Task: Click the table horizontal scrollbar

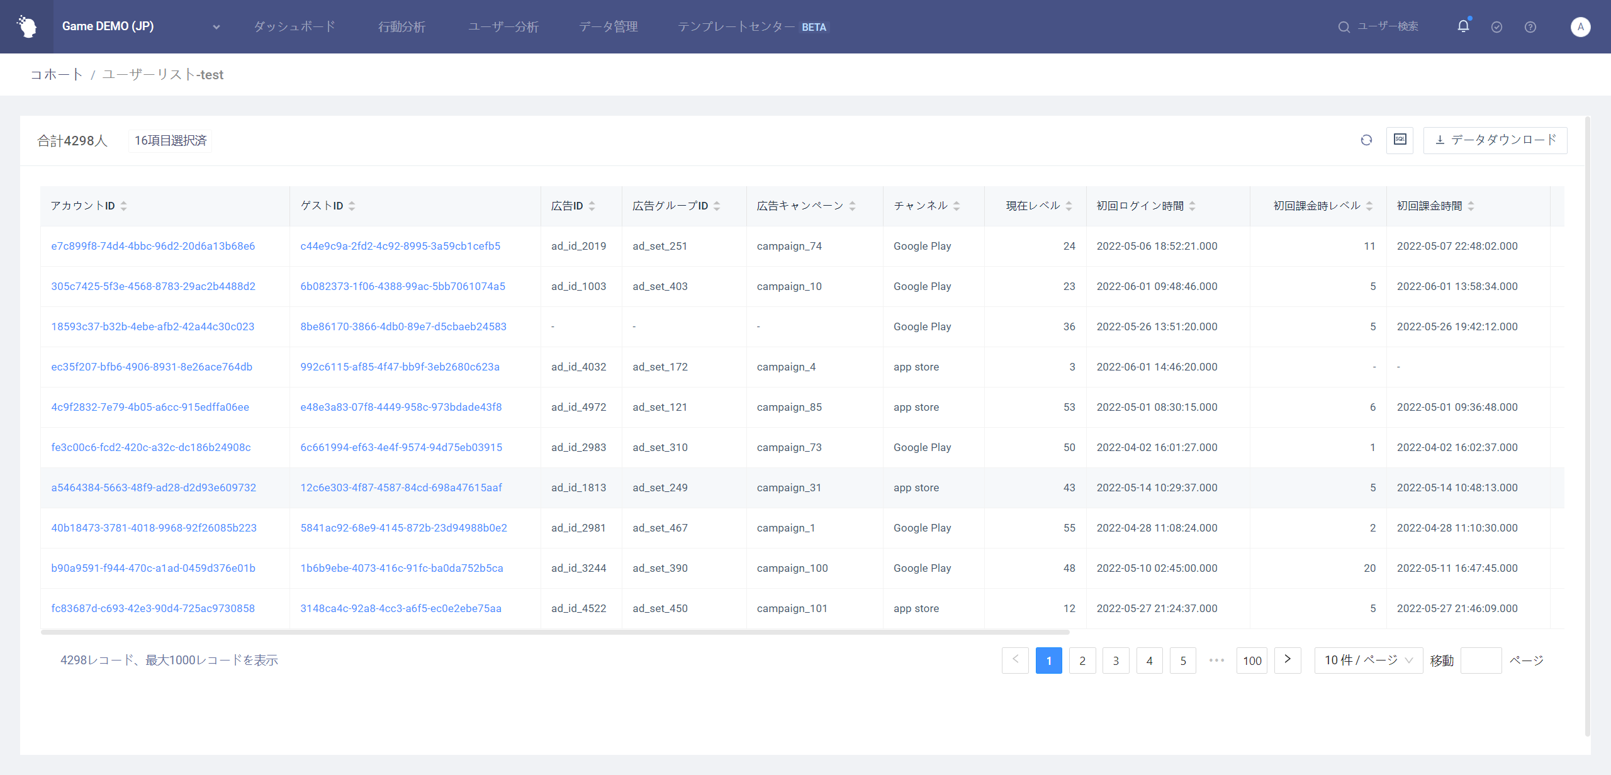Action: pyautogui.click(x=555, y=632)
